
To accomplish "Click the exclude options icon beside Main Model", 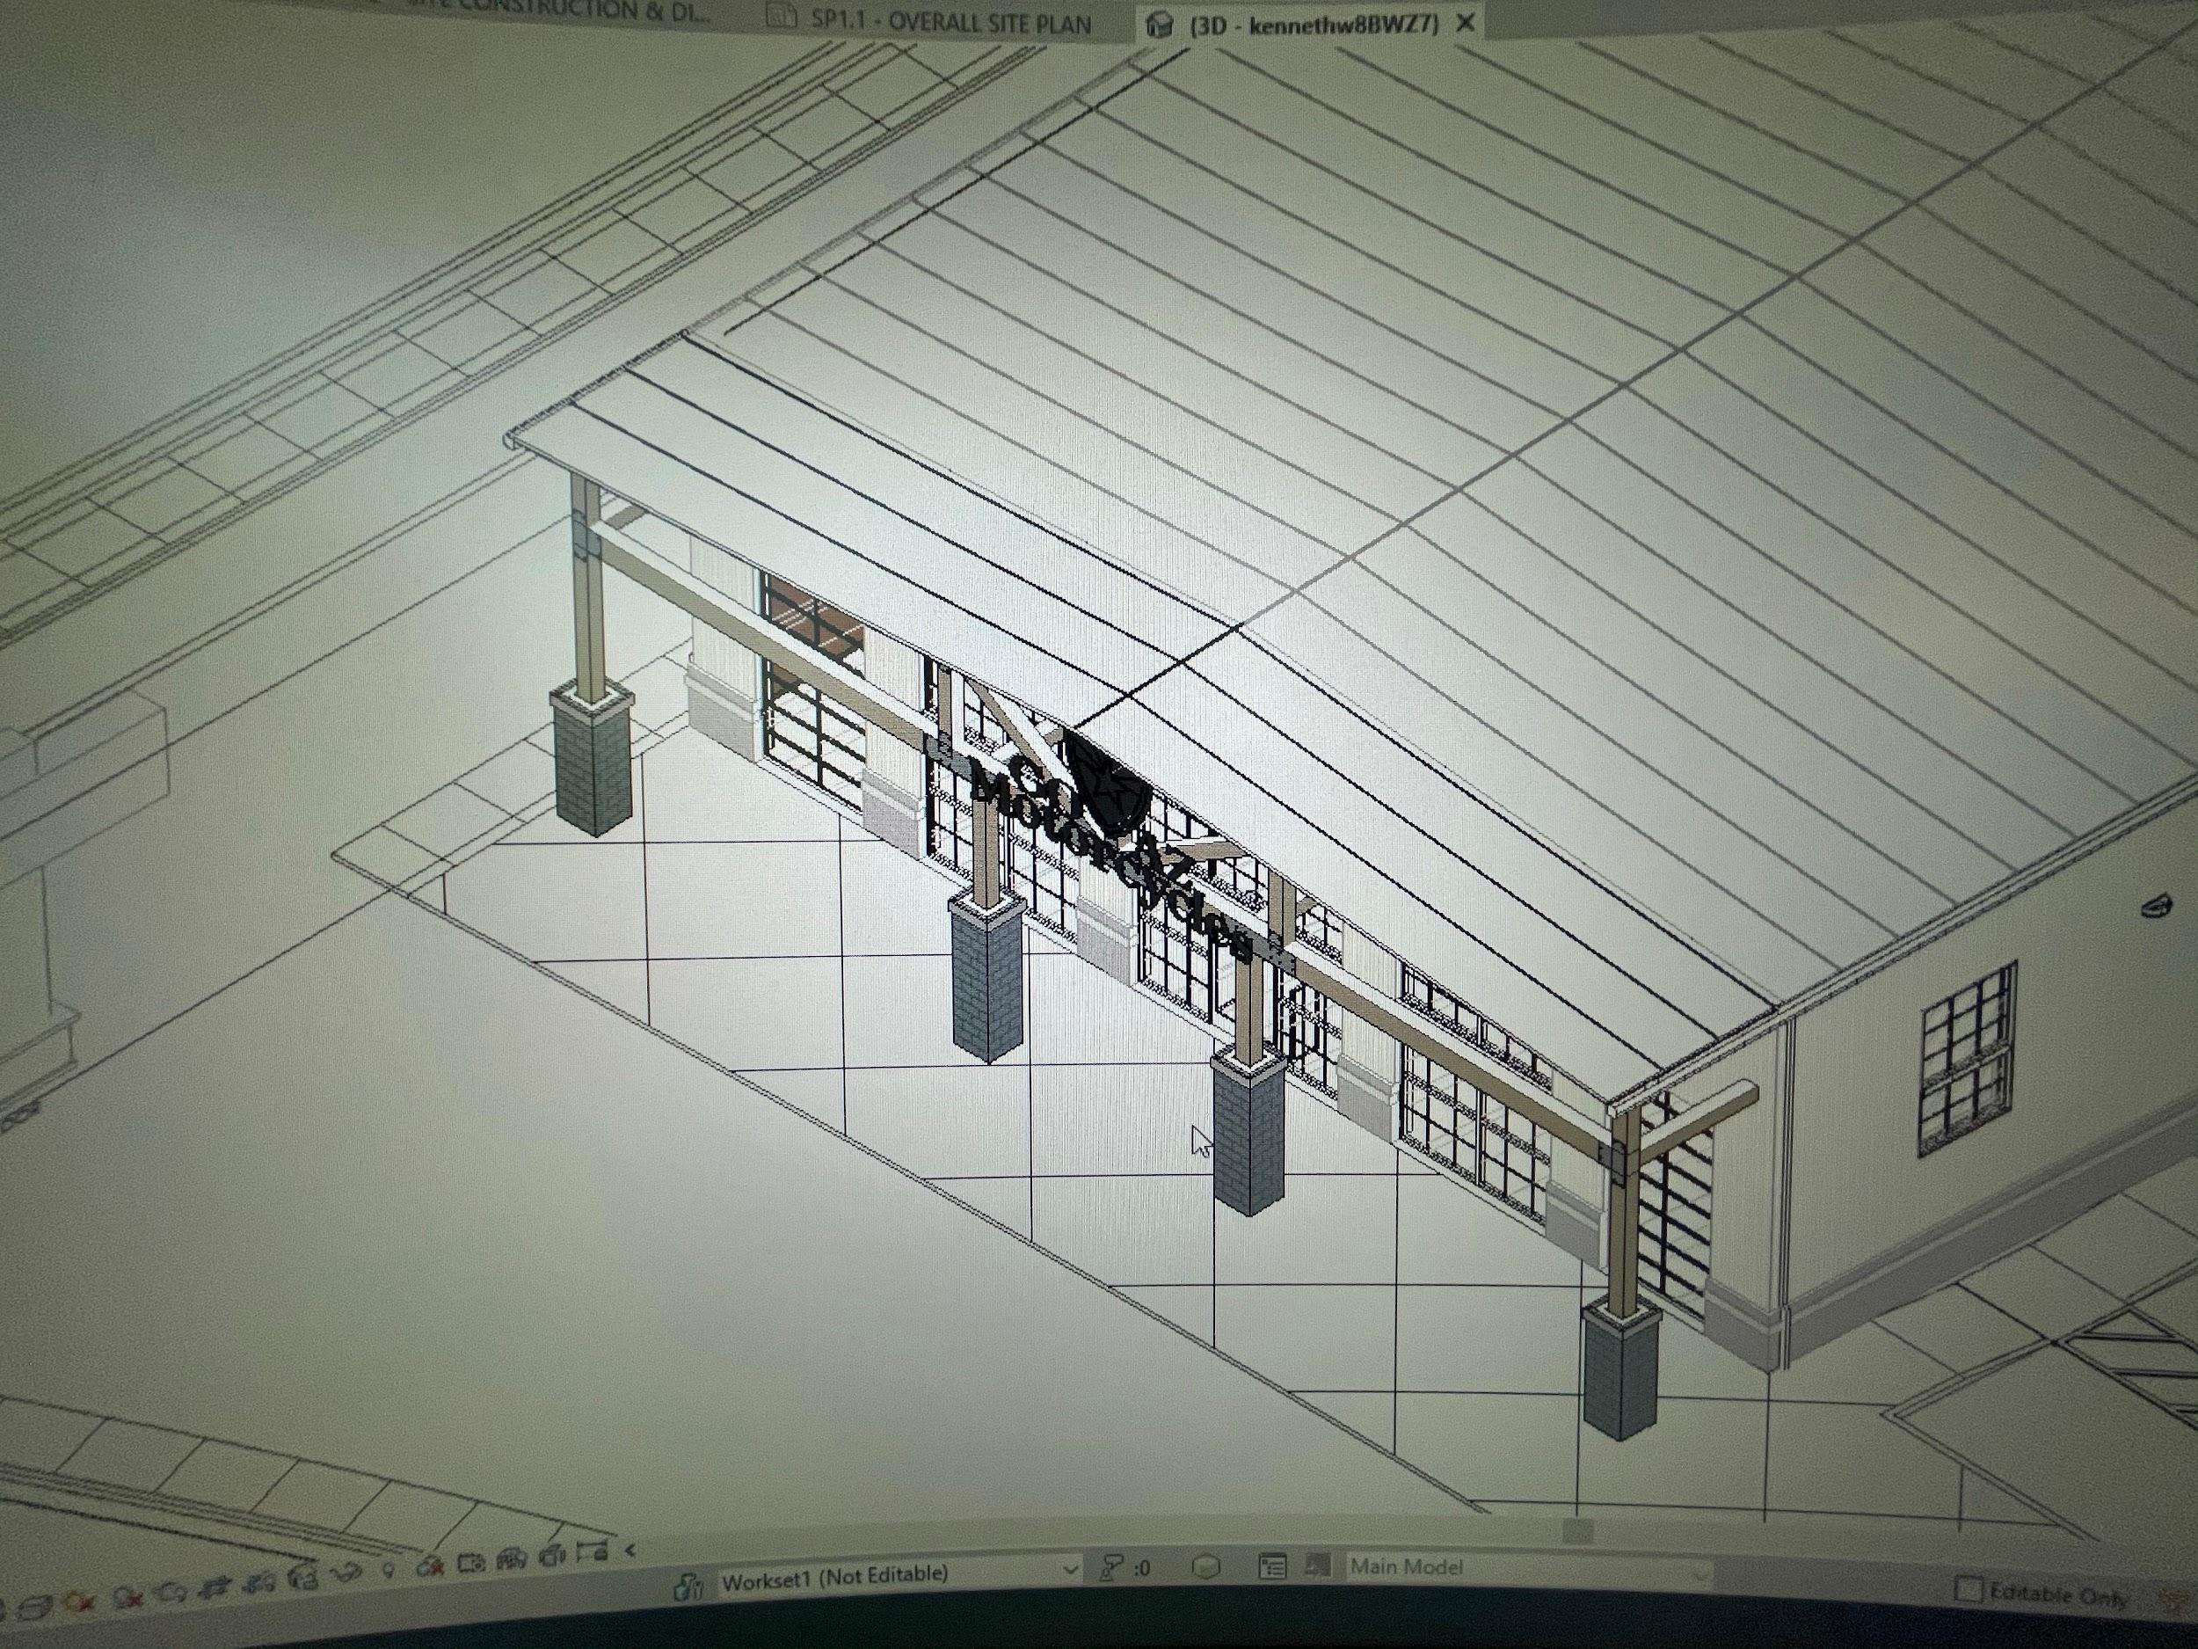I will 1318,1566.
